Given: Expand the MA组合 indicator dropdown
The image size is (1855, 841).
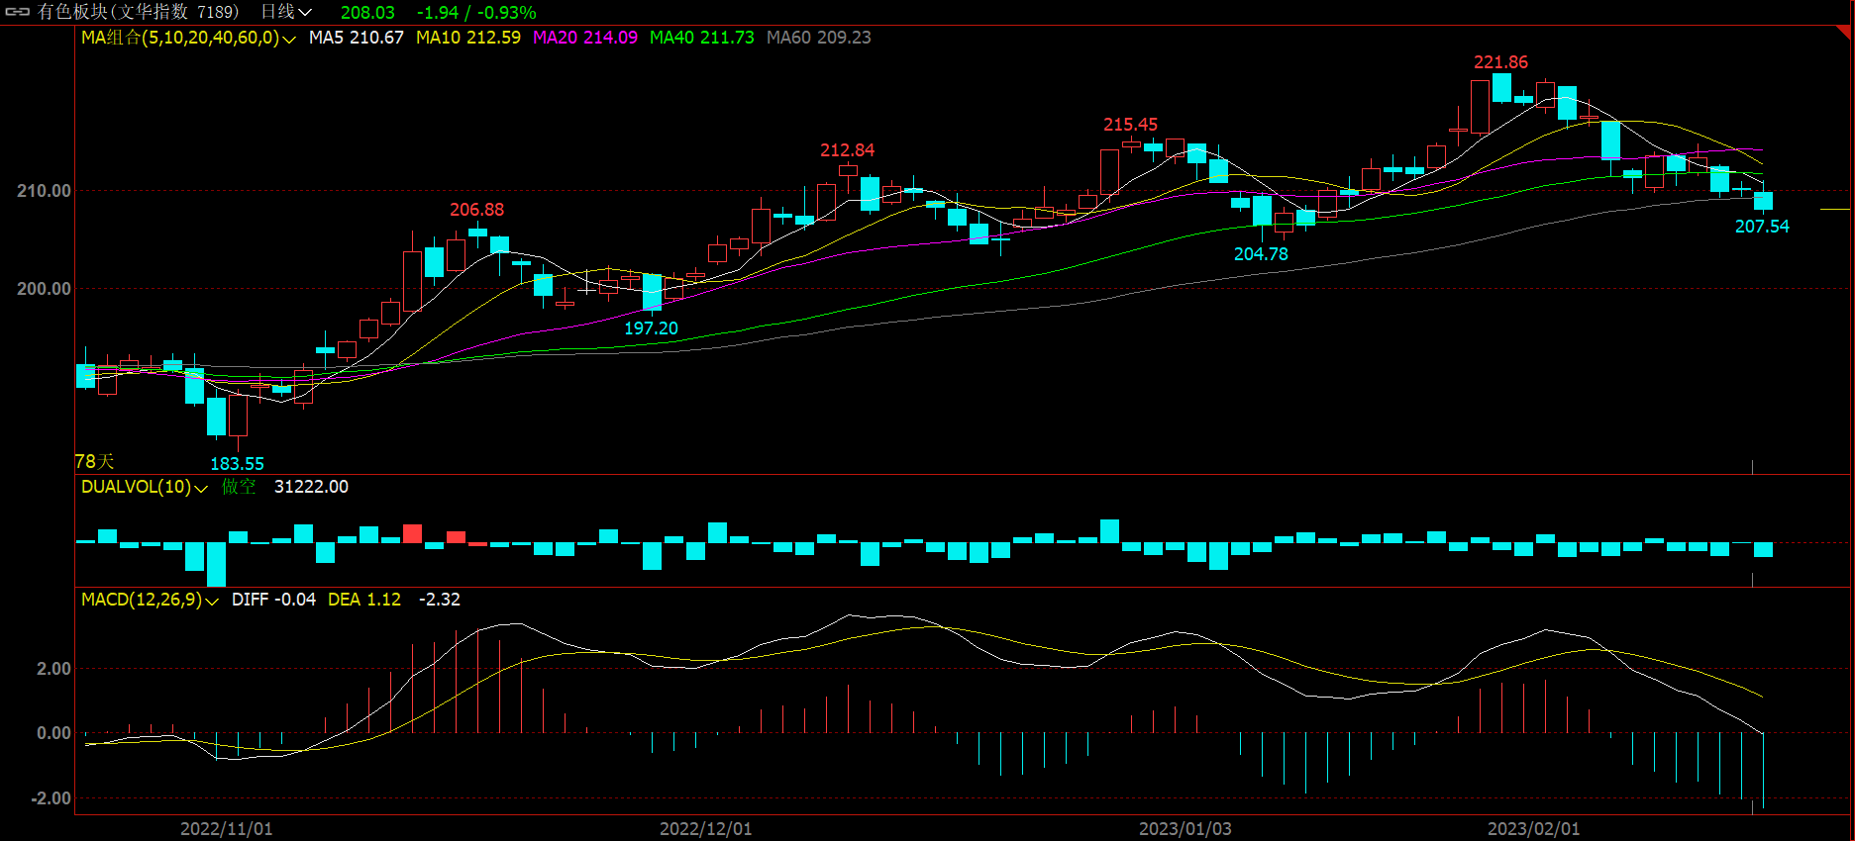Looking at the screenshot, I should [288, 39].
